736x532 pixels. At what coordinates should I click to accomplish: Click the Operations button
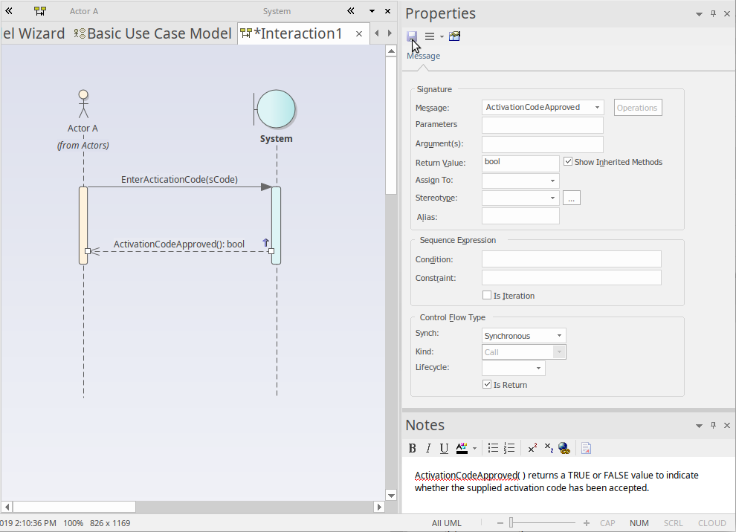637,108
